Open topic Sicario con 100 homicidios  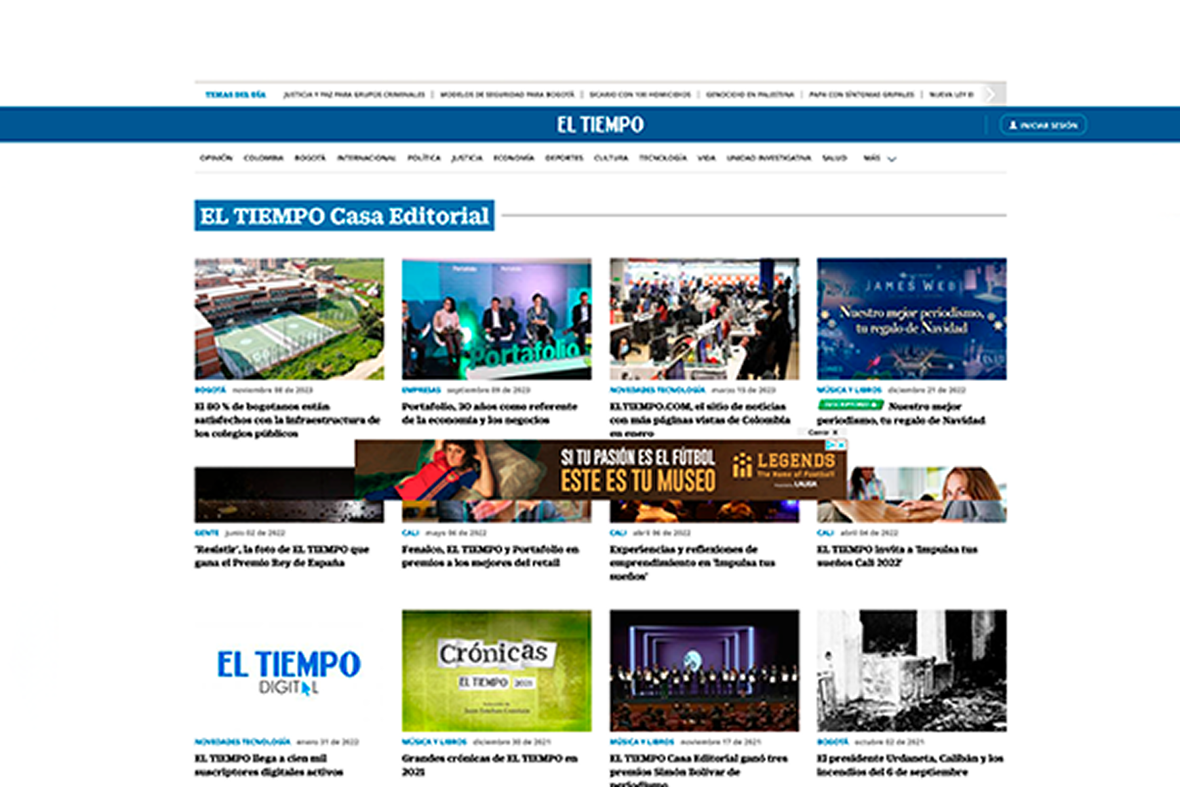[x=640, y=94]
